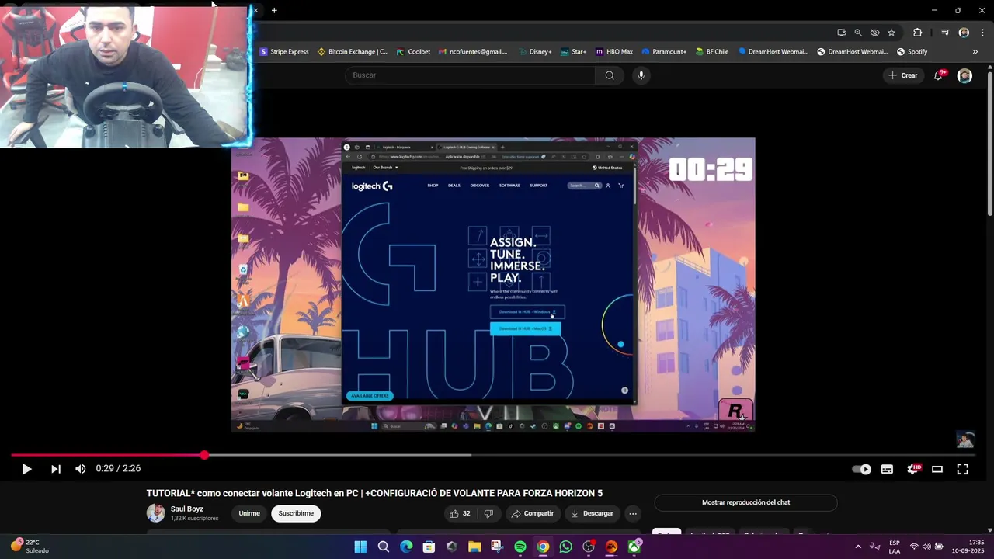Viewport: 994px width, 559px height.
Task: Toggle subtitles on the player
Action: [x=887, y=469]
